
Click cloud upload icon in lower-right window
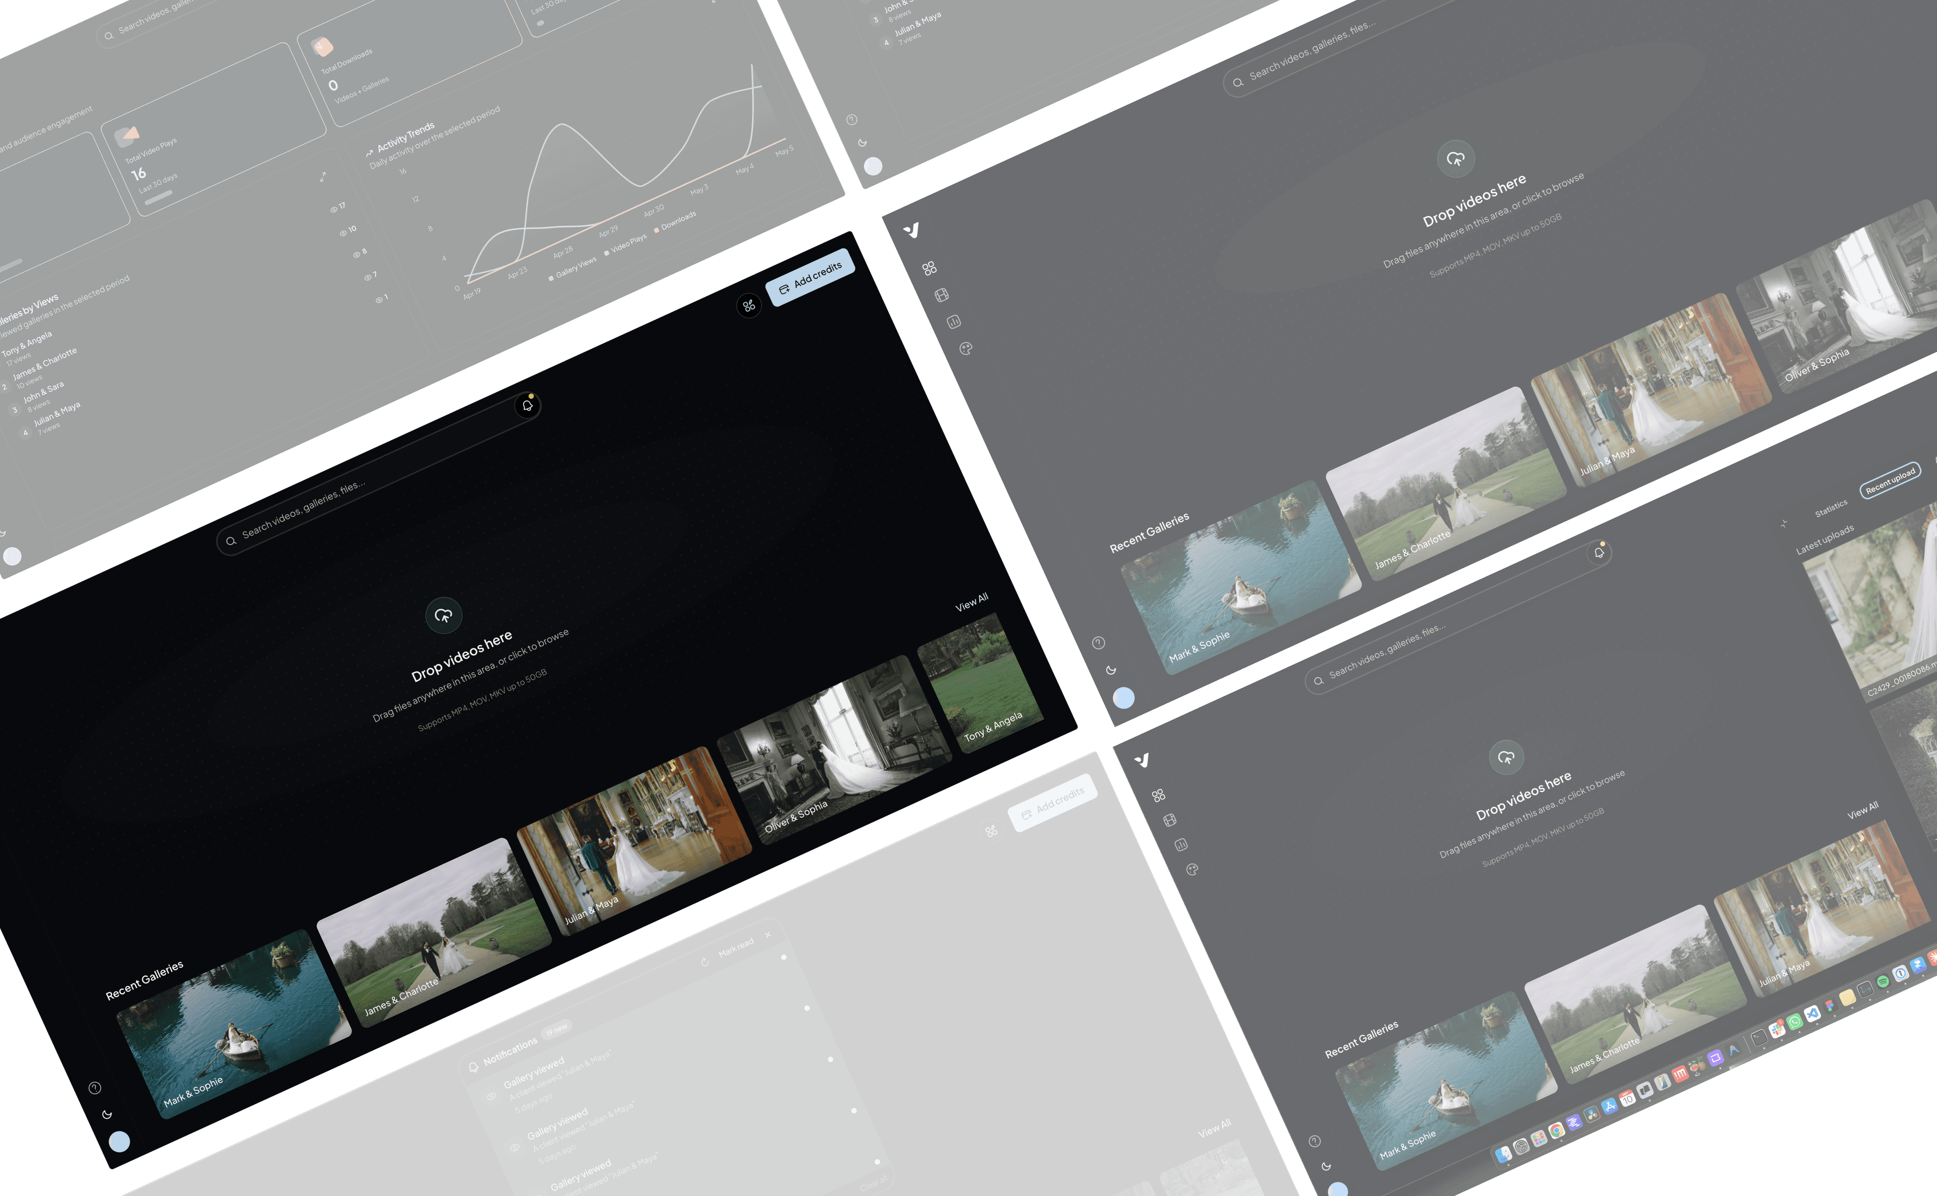pyautogui.click(x=1506, y=757)
